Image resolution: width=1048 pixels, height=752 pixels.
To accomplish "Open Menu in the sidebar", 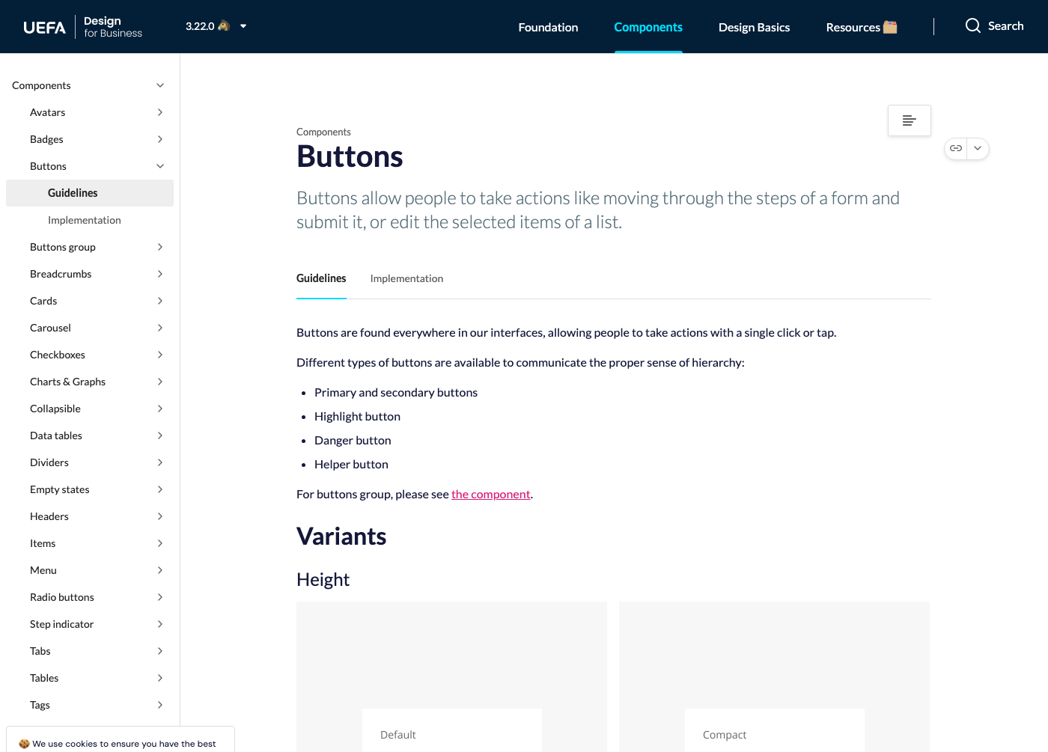I will (90, 570).
